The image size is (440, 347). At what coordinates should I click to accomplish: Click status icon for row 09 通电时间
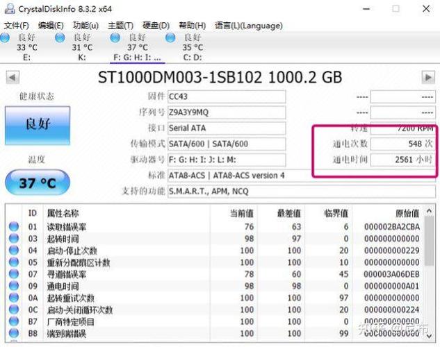[14, 286]
